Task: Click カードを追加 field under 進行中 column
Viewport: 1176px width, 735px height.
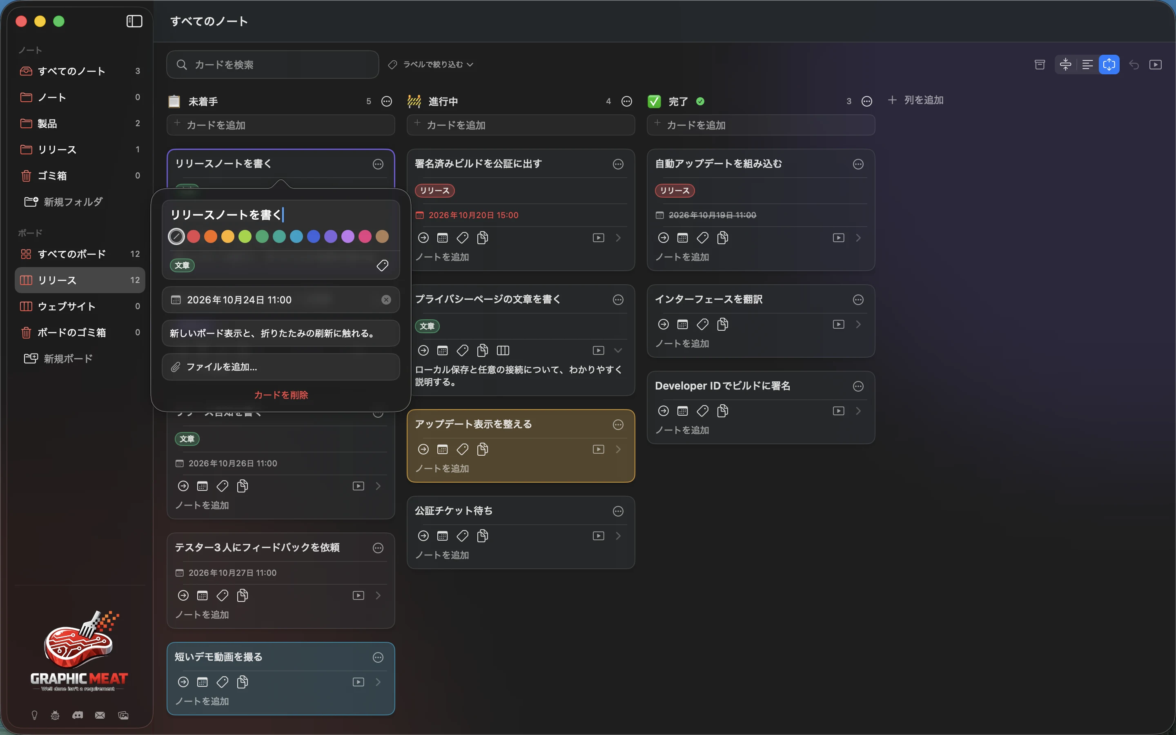Action: [521, 125]
